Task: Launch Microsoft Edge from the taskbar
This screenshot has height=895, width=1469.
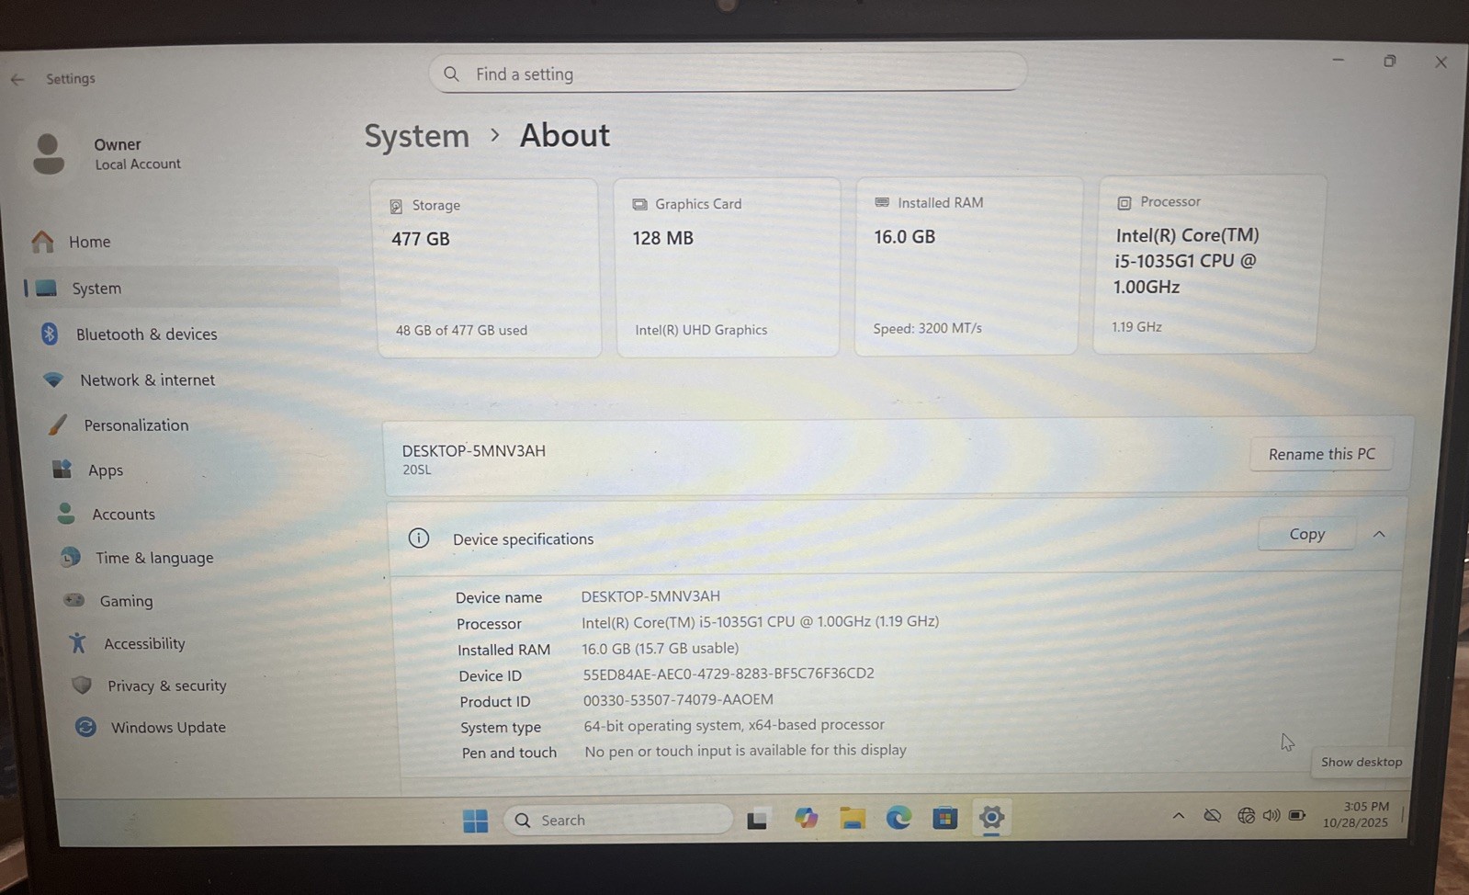Action: tap(898, 817)
